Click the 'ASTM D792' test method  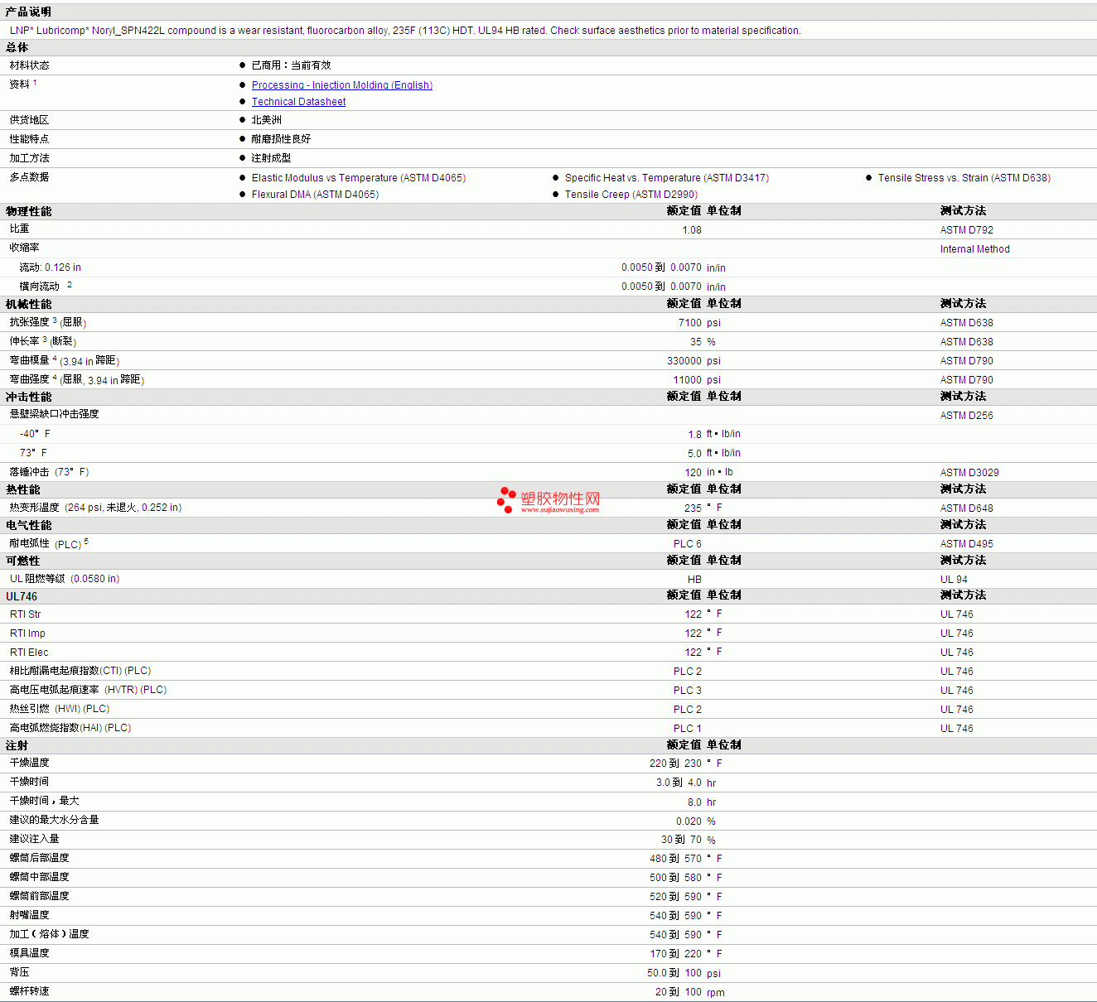pyautogui.click(x=967, y=230)
